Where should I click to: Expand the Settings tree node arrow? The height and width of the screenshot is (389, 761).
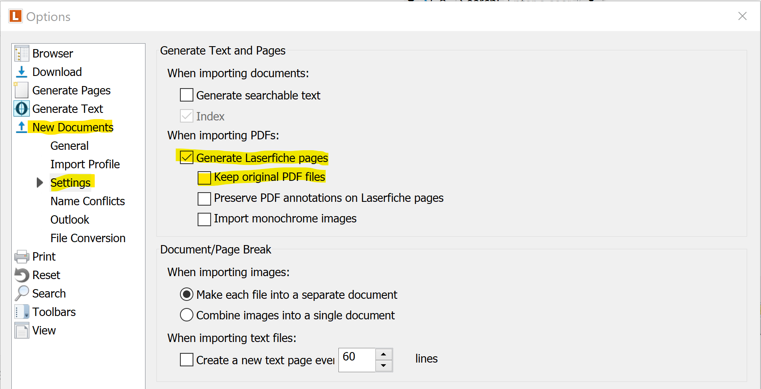tap(40, 183)
